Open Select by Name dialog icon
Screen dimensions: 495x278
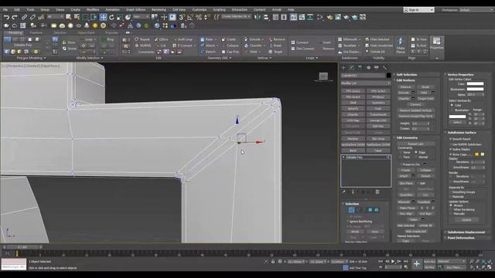[x=77, y=17]
